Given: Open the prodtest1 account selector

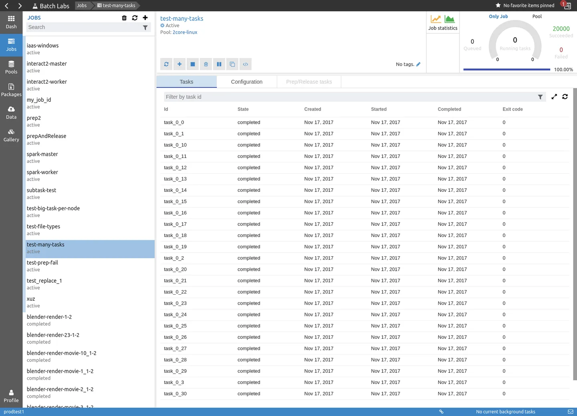Looking at the screenshot, I should click(14, 412).
